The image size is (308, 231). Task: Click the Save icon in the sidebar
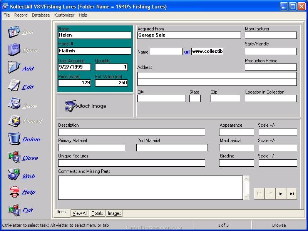tap(14, 103)
